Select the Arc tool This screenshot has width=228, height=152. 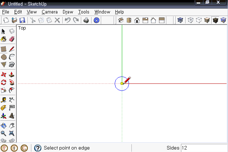[12, 57]
